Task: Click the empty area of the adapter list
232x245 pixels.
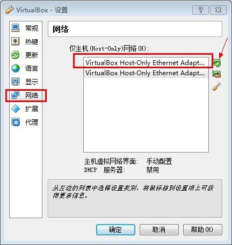Action: pos(146,114)
